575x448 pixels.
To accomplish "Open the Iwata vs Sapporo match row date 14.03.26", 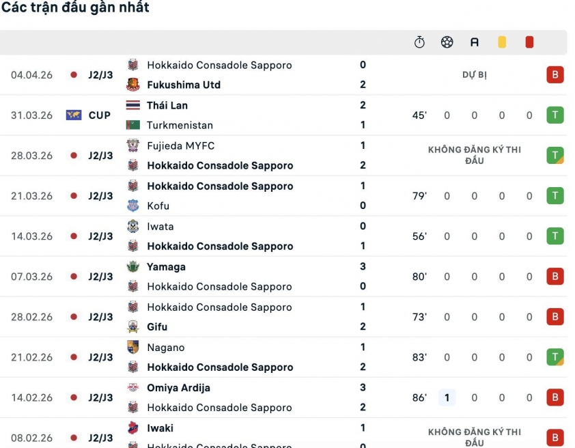I will [31, 236].
